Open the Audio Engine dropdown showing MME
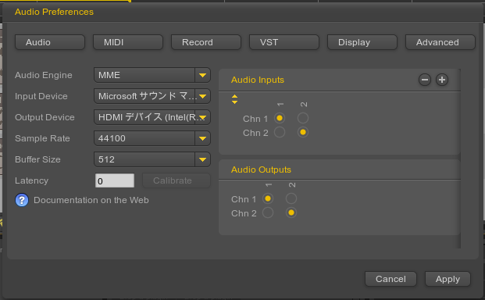This screenshot has width=485, height=300. [x=152, y=75]
